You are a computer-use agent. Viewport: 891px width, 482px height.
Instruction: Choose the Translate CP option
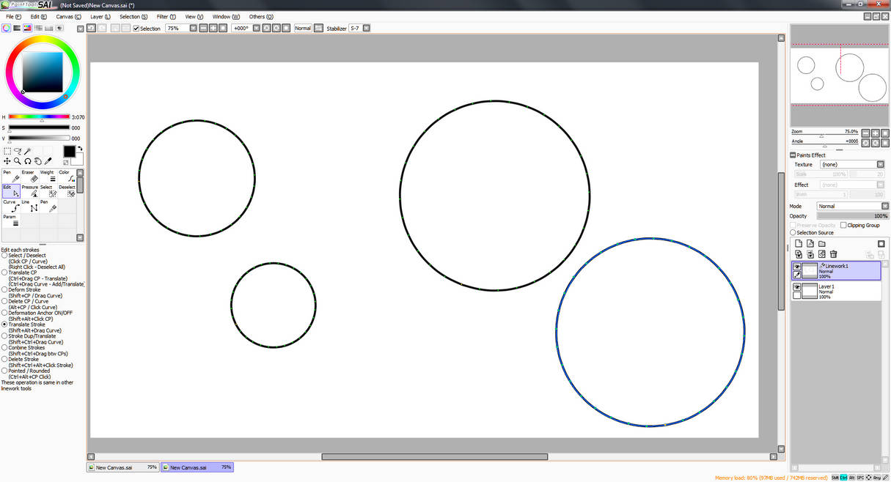pyautogui.click(x=4, y=272)
